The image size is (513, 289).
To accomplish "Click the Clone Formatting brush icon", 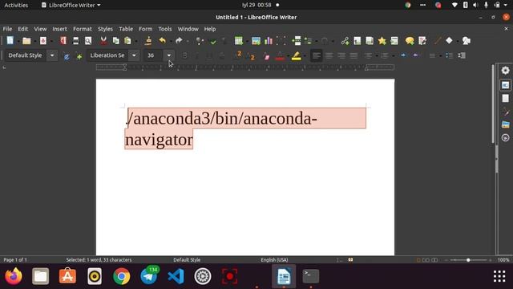I will tap(148, 41).
